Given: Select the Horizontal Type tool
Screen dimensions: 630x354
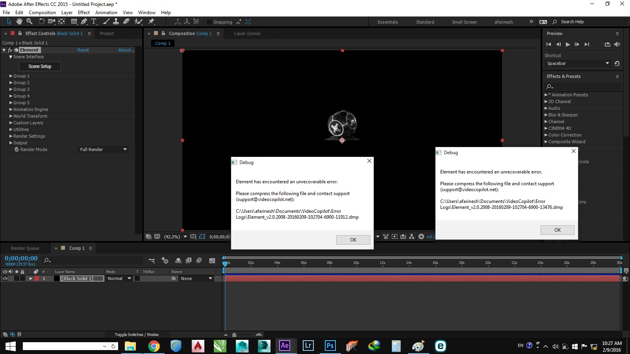Looking at the screenshot, I should pos(94,21).
